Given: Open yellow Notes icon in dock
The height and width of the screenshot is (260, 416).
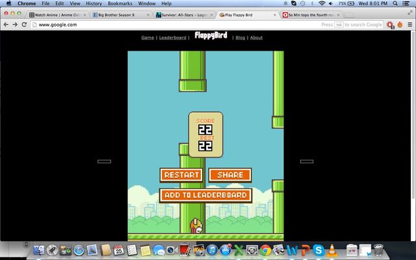Looking at the screenshot, I should 146,250.
